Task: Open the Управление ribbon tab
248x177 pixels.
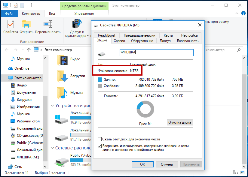Action: [84, 13]
